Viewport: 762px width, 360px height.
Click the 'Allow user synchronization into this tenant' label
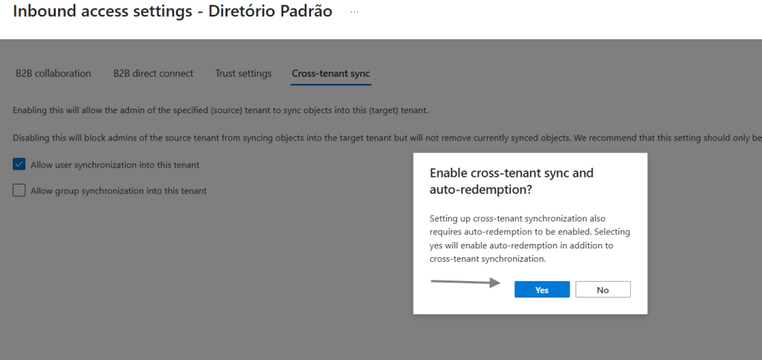(115, 165)
